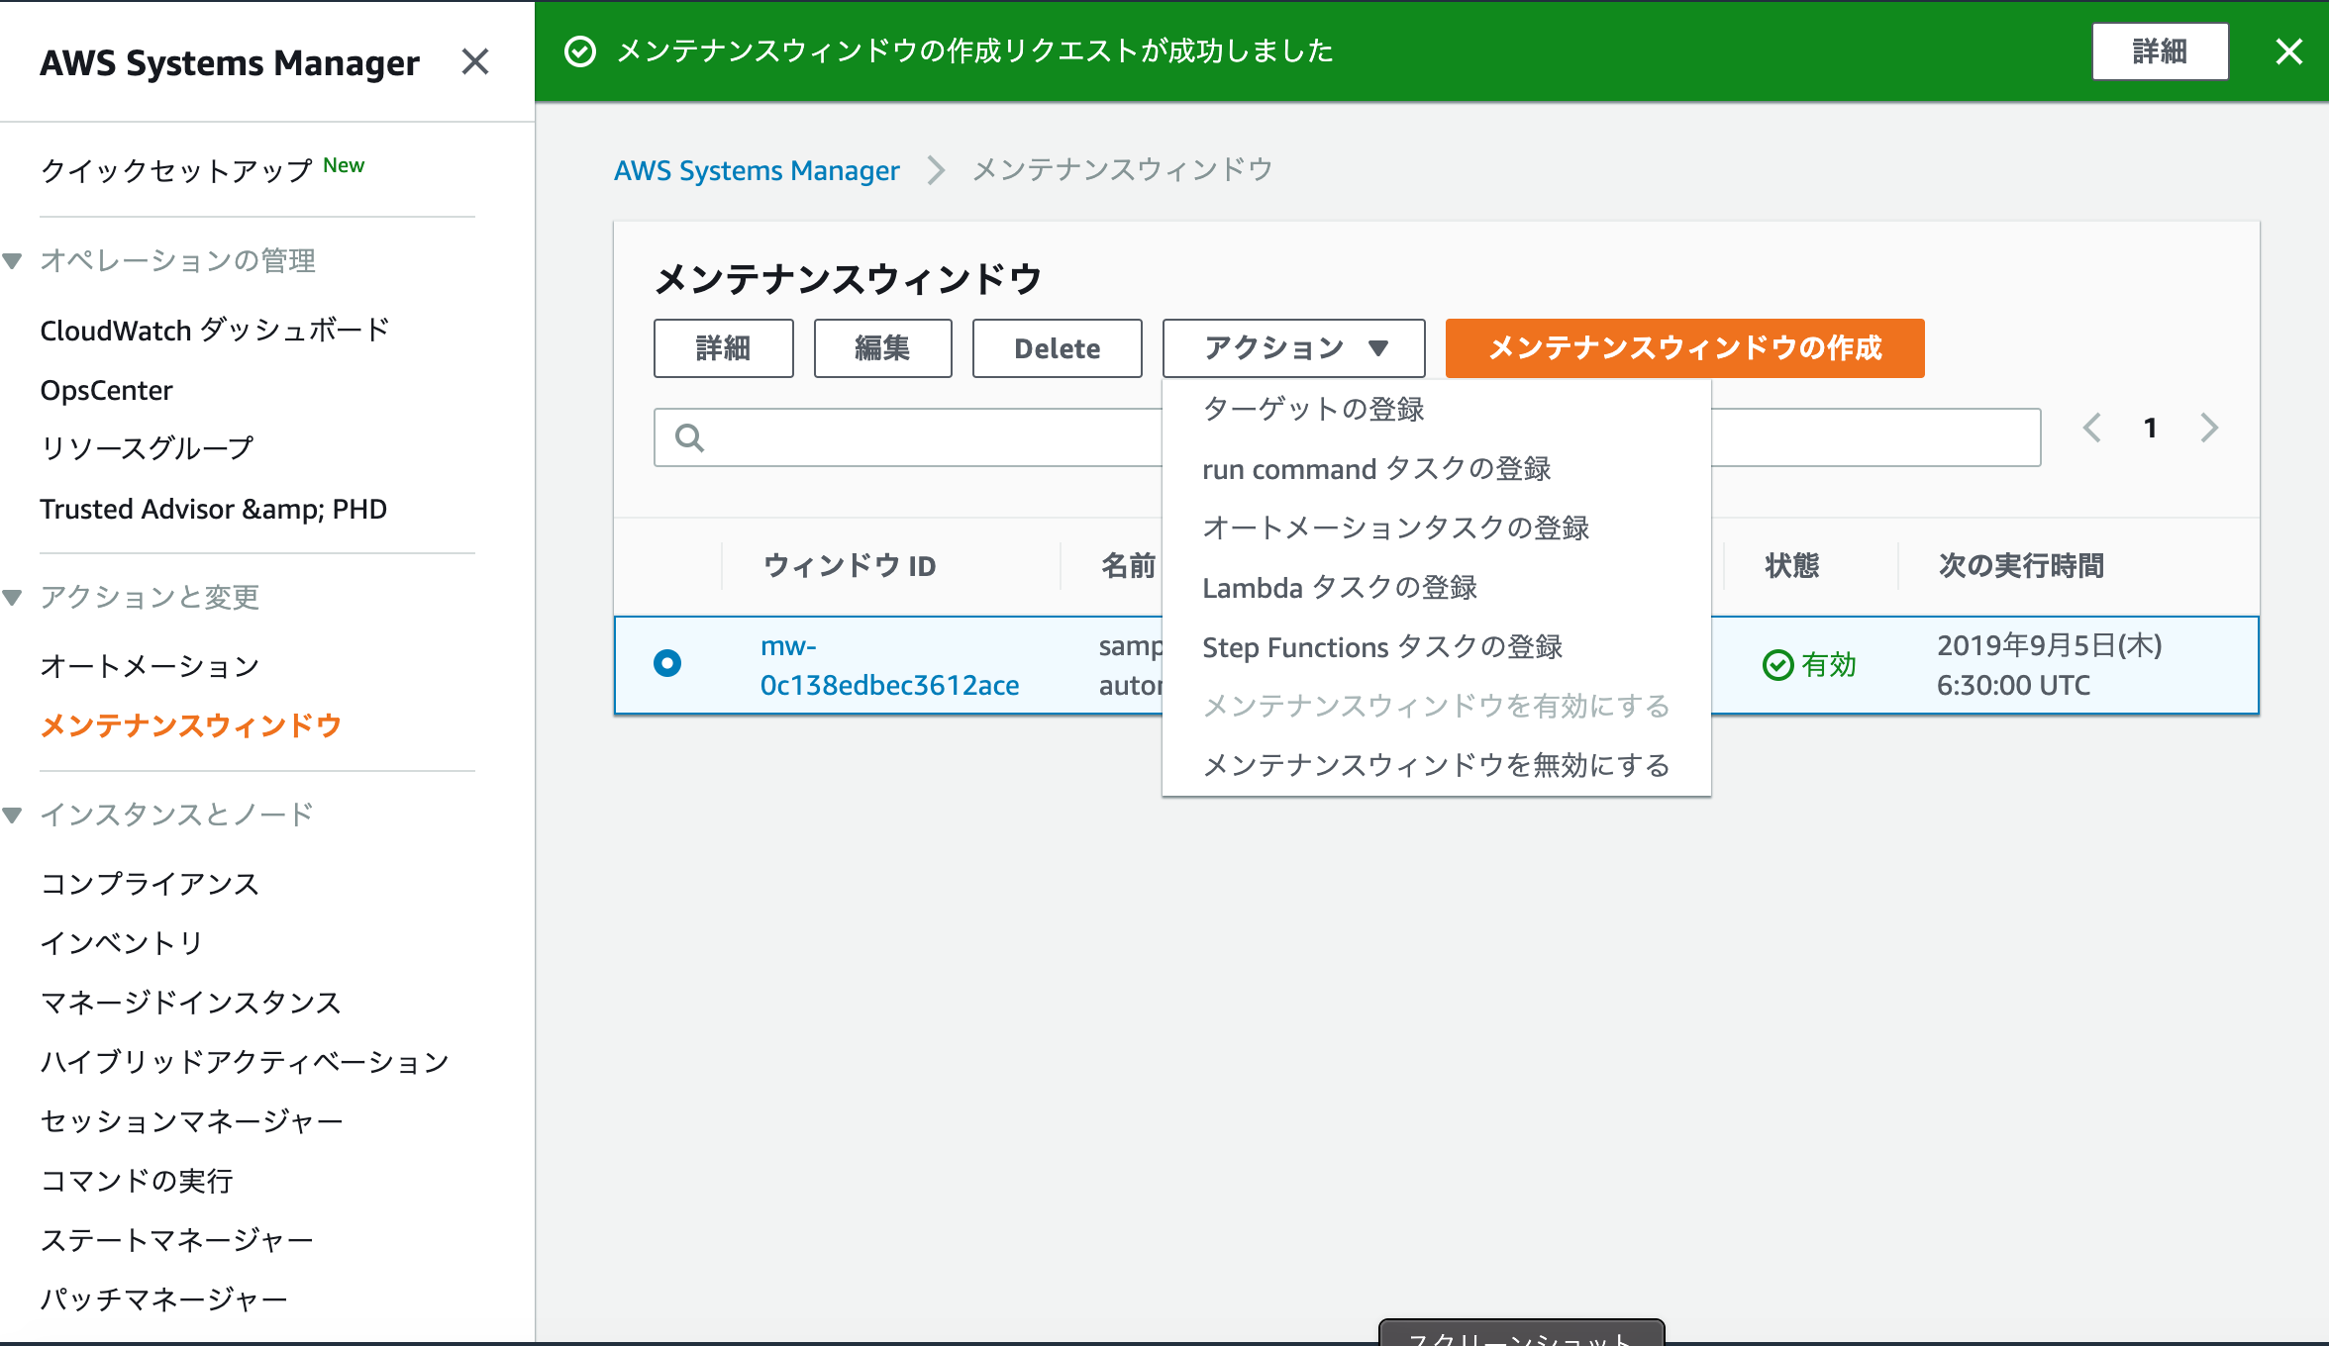Open クイックセットアップ in sidebar

click(176, 170)
